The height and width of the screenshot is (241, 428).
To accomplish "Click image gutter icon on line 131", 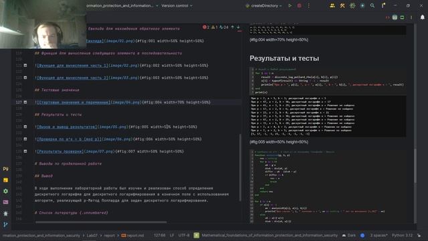I will point(25,127).
